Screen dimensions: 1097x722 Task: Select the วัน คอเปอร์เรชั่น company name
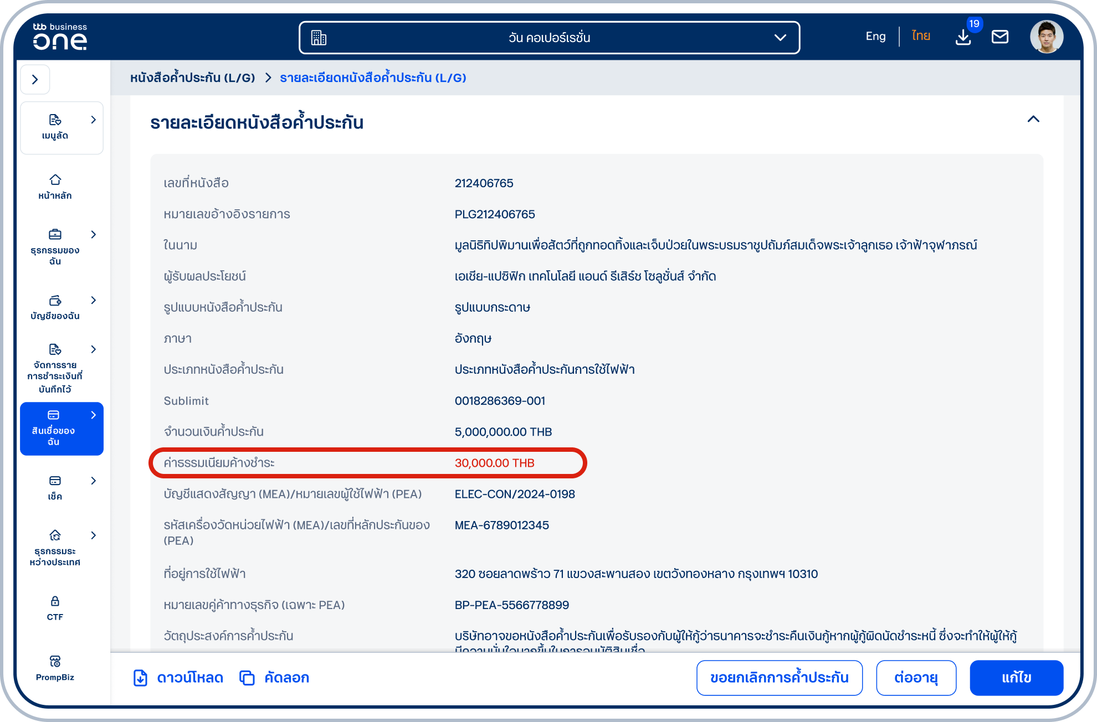(549, 38)
